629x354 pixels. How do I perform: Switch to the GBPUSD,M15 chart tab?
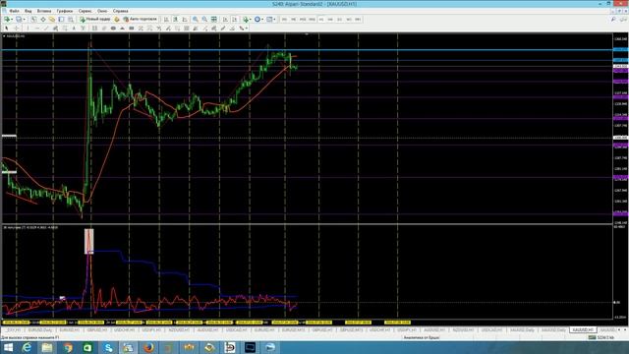point(351,330)
